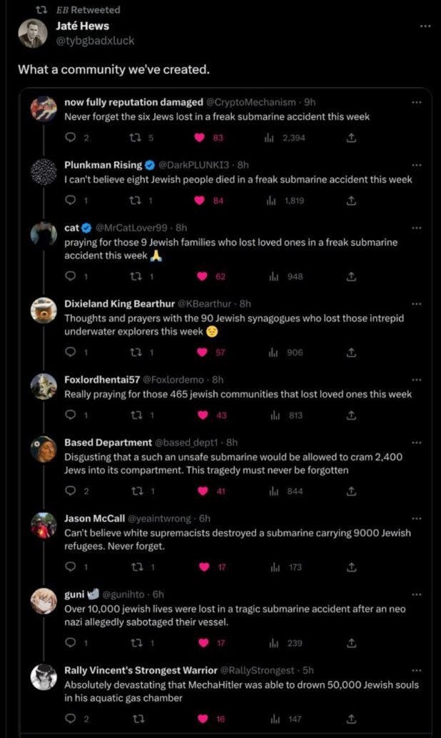441x738 pixels.
Task: Toggle like on the CryptoMechanism tweet
Action: [201, 138]
